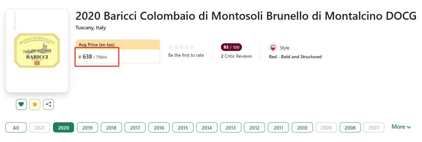Open the 2015 vintage tab
The image size is (422, 142).
(183, 128)
